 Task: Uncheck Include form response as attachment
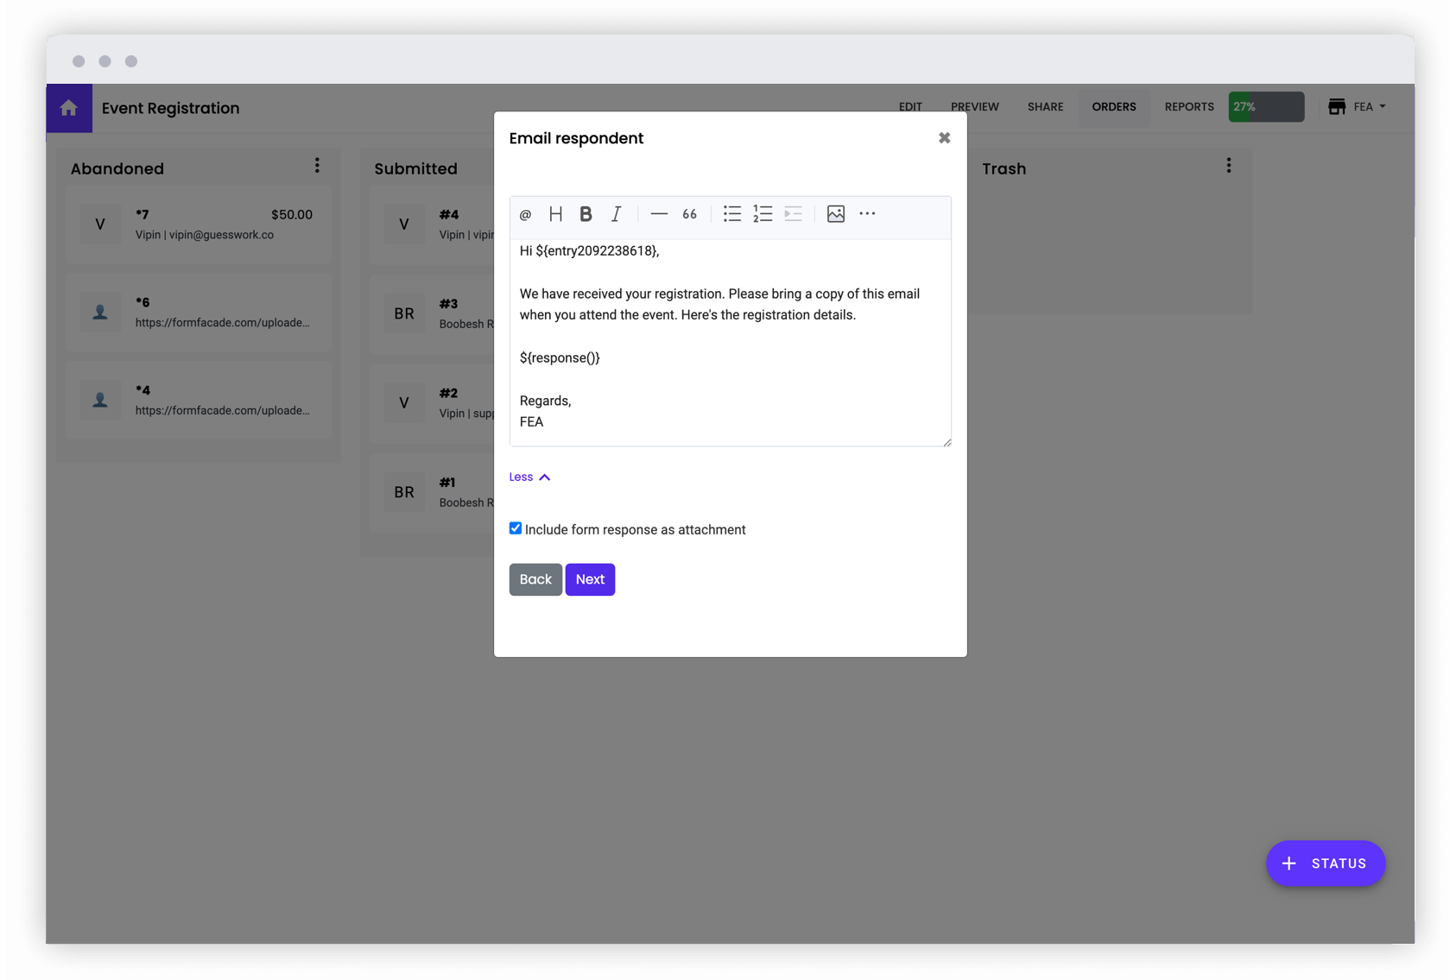(515, 528)
